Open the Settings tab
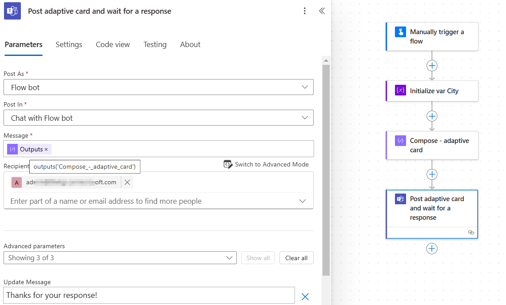The height and width of the screenshot is (305, 506). [x=69, y=44]
